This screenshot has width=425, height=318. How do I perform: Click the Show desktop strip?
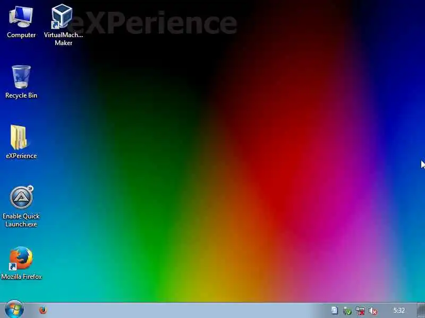[421, 311]
